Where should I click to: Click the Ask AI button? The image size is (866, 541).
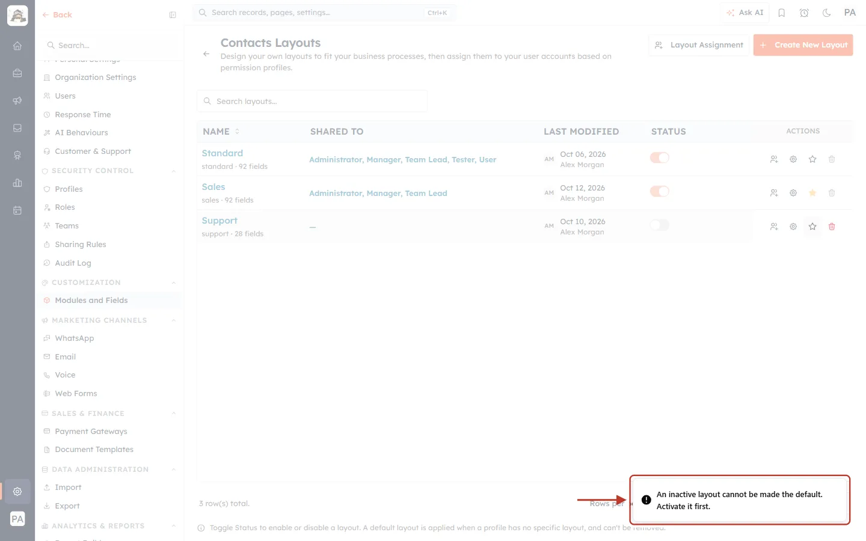(745, 13)
